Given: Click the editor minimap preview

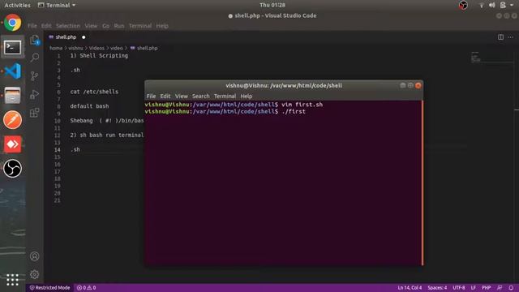Looking at the screenshot, I should pos(476,57).
